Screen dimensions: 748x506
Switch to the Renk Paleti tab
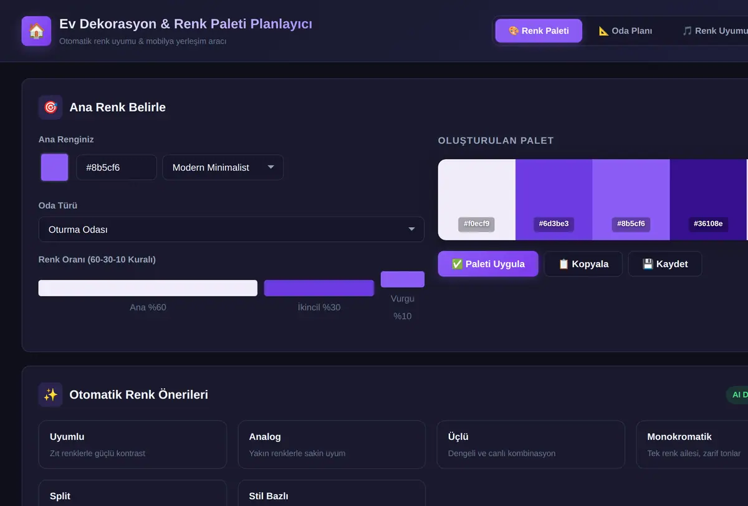pyautogui.click(x=539, y=31)
